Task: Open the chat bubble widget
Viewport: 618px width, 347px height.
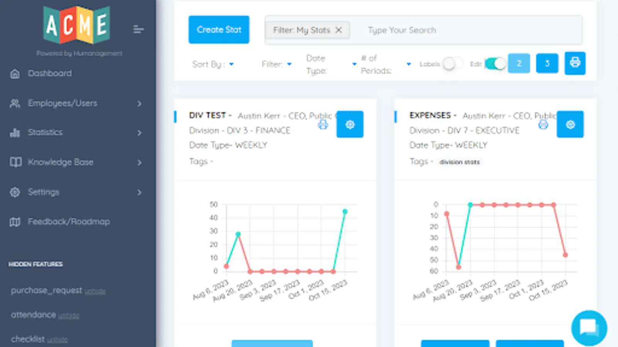Action: [589, 328]
